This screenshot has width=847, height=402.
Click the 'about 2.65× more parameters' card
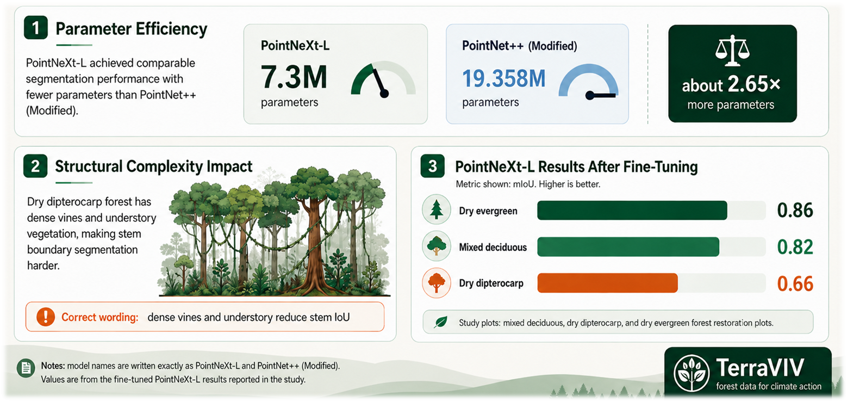[732, 73]
